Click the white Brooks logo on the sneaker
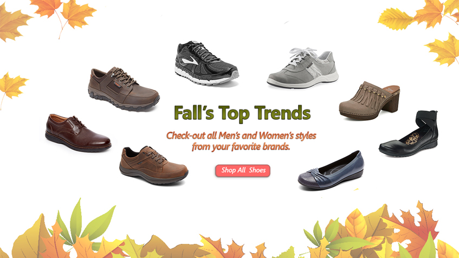The height and width of the screenshot is (258, 459). [190, 60]
